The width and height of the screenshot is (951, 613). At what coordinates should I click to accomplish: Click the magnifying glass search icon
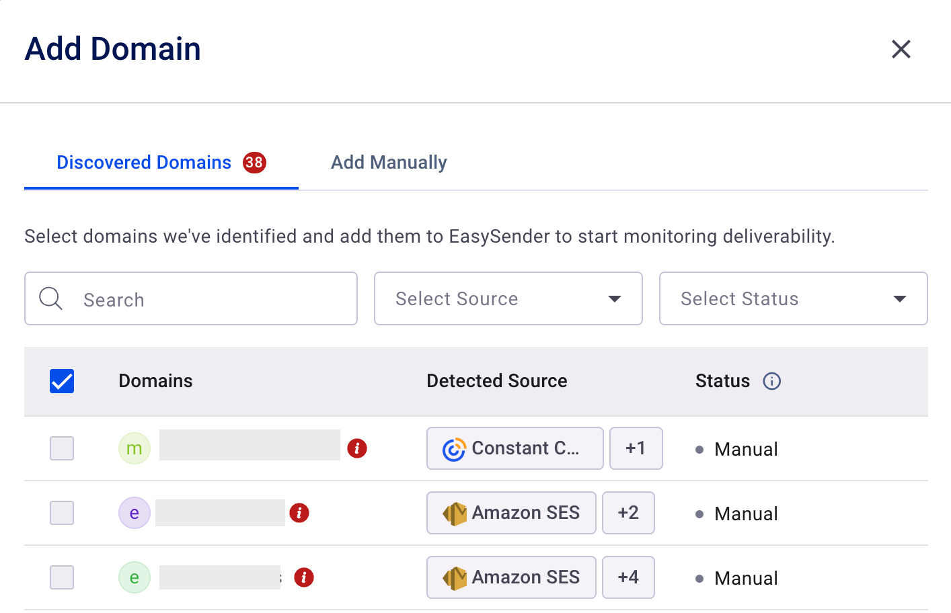[50, 298]
